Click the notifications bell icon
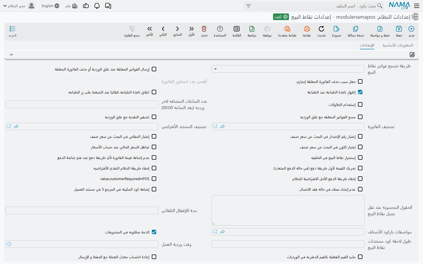Viewport: 423px width, 264px height. 97,6
